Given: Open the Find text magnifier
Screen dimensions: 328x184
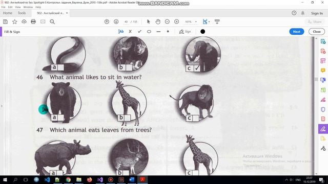Looking at the screenshot, I should 52,21.
